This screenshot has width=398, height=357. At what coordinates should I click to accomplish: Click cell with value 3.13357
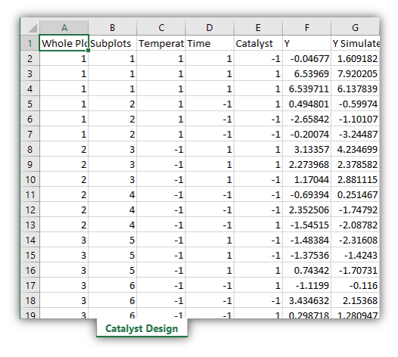pyautogui.click(x=306, y=150)
